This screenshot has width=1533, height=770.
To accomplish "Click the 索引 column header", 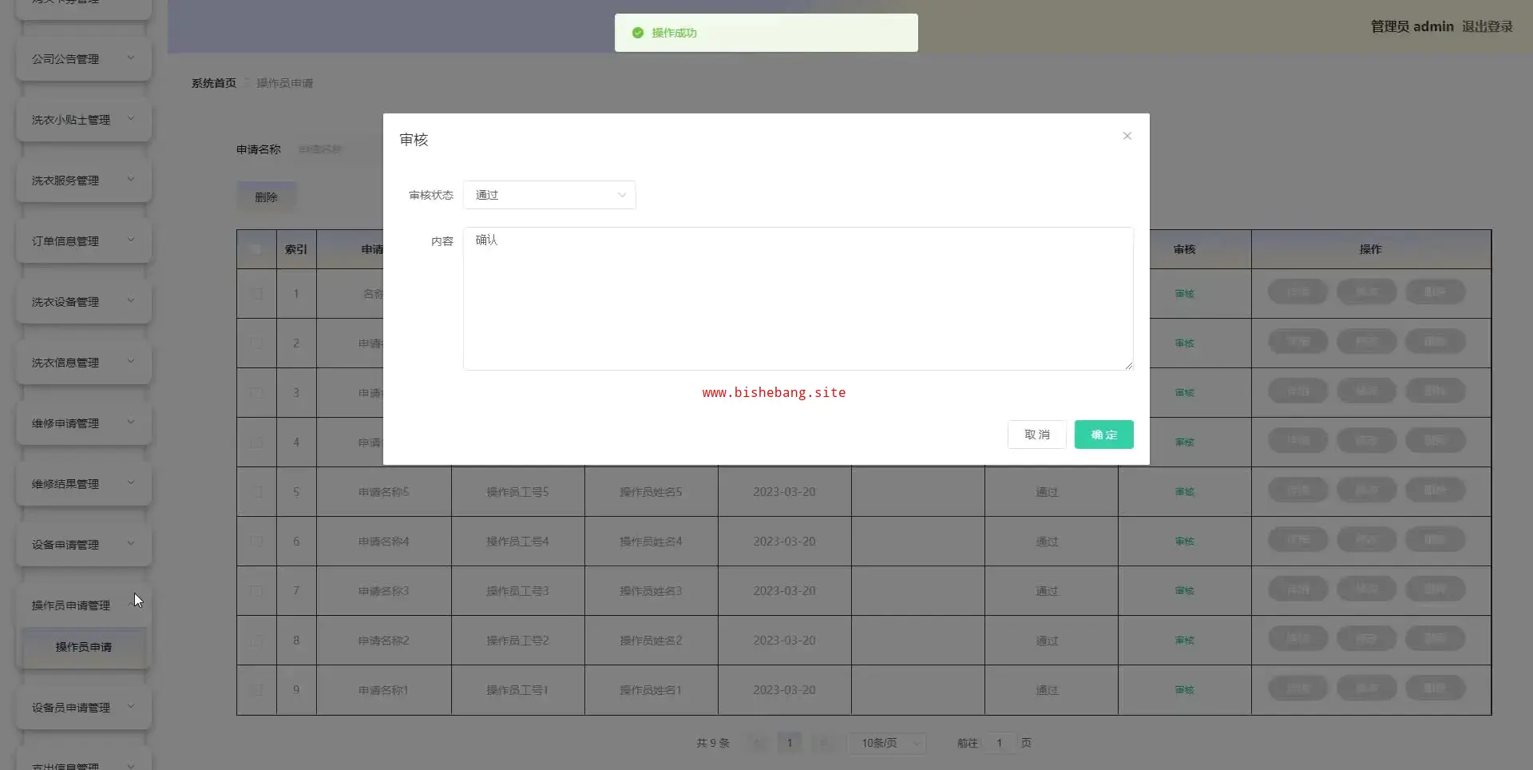I will (x=296, y=249).
